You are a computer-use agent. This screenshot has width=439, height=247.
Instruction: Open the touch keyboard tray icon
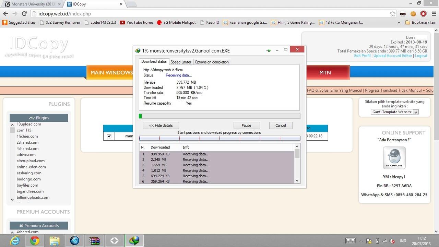(350, 241)
